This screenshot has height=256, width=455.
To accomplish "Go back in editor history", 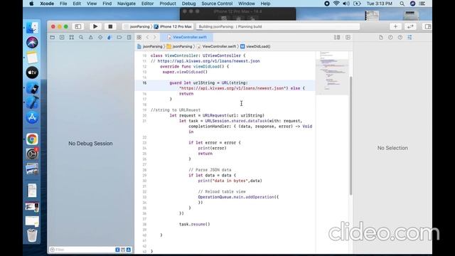I will coord(147,37).
